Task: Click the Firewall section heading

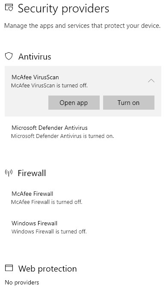Action: [32, 173]
